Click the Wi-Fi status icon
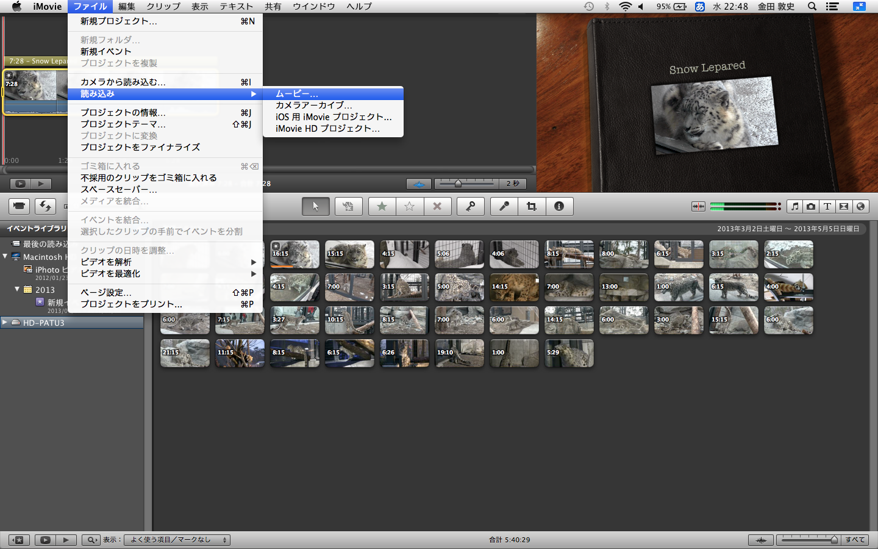Viewport: 878px width, 549px height. [625, 6]
